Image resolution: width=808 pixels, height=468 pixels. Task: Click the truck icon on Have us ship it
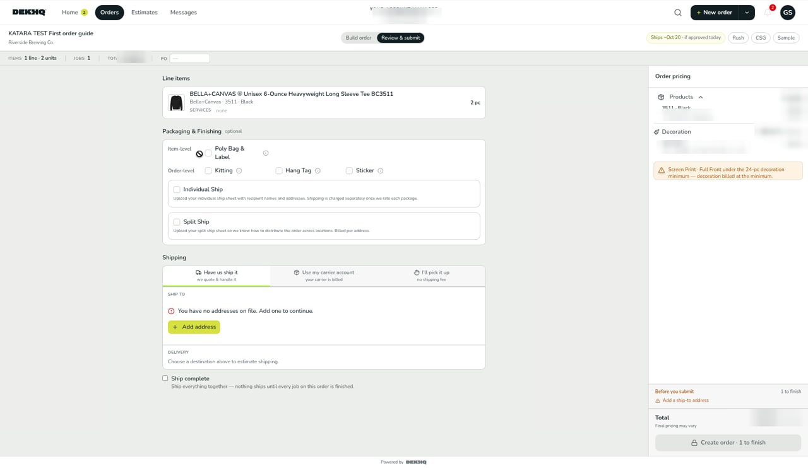pos(198,272)
